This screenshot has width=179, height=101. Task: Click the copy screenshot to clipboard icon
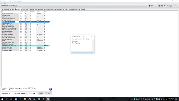pos(162,6)
